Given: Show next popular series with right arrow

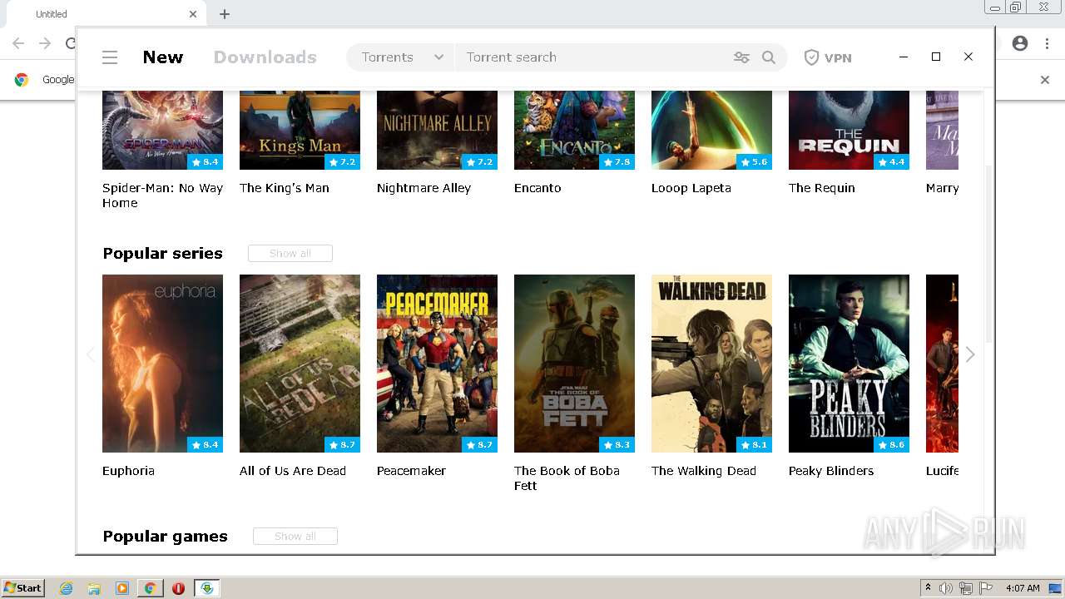Looking at the screenshot, I should [x=970, y=354].
